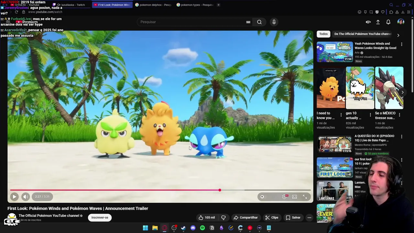The image size is (414, 233).
Task: Click the dislike thumbs down icon
Action: coord(223,217)
